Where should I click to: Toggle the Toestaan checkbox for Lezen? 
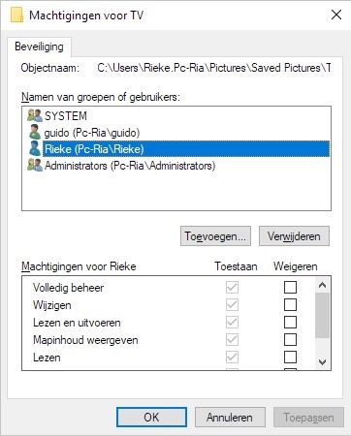pos(232,357)
